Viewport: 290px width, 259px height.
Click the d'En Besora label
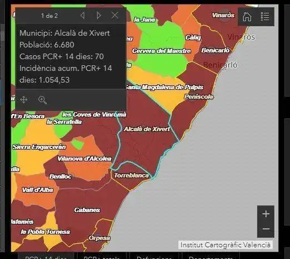(x=28, y=116)
